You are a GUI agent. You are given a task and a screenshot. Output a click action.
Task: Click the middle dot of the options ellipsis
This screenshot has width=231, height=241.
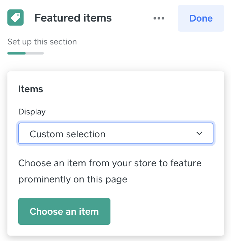(159, 18)
